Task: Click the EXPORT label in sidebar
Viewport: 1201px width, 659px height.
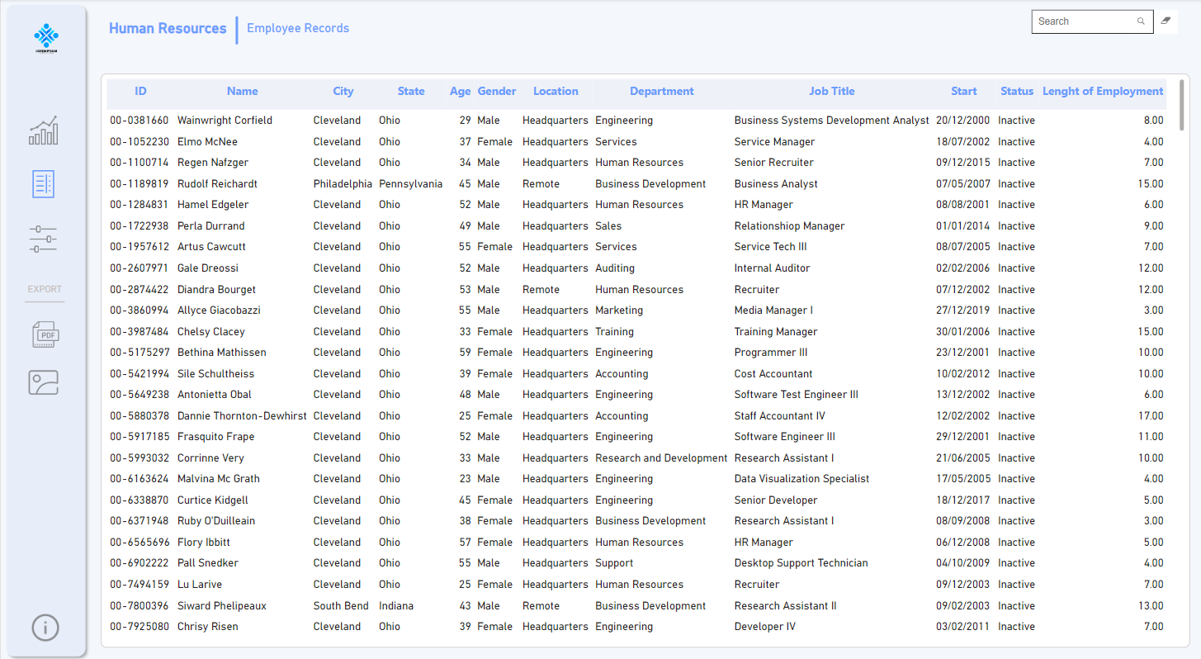Action: tap(45, 290)
